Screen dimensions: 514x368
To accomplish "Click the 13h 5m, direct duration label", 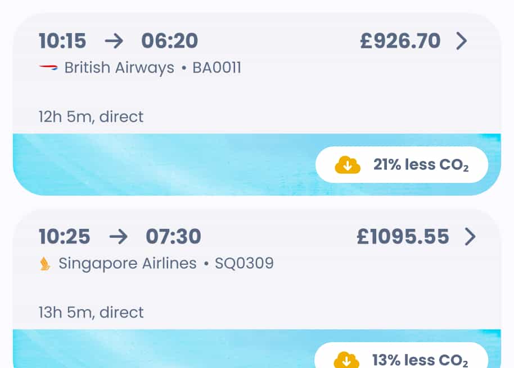I will click(90, 312).
